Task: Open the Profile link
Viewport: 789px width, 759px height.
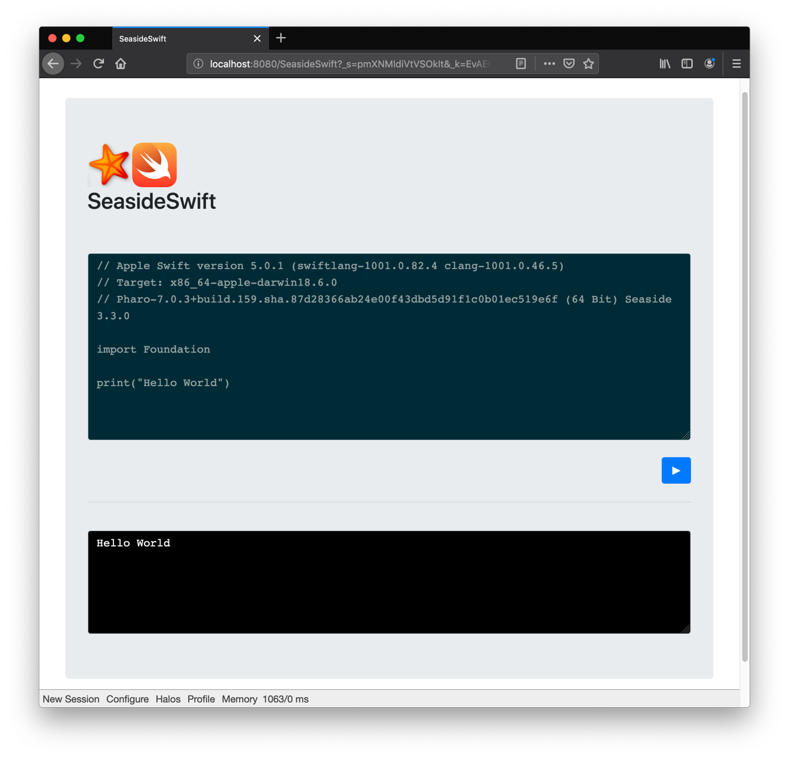Action: tap(201, 699)
